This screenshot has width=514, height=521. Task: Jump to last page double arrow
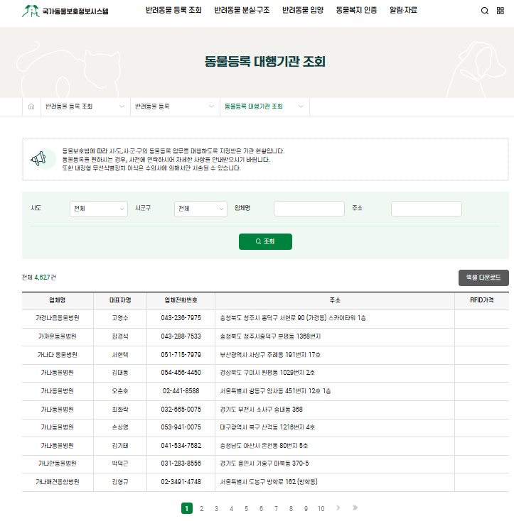point(355,508)
